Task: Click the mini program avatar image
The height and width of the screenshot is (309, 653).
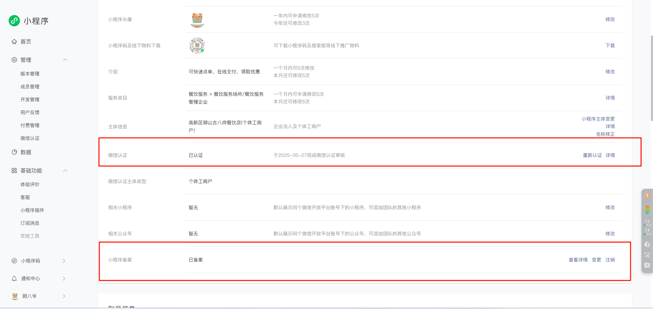Action: pos(197,20)
